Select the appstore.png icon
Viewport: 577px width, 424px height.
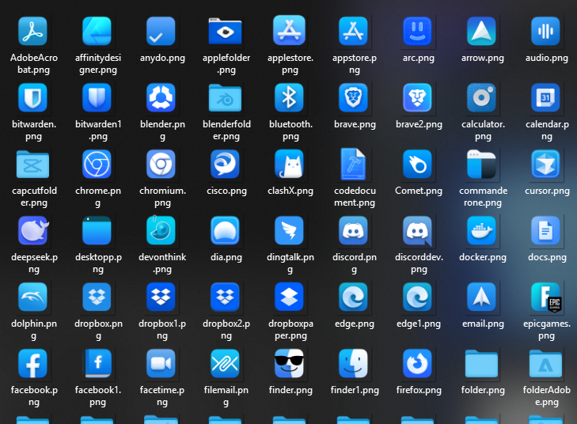(x=353, y=32)
